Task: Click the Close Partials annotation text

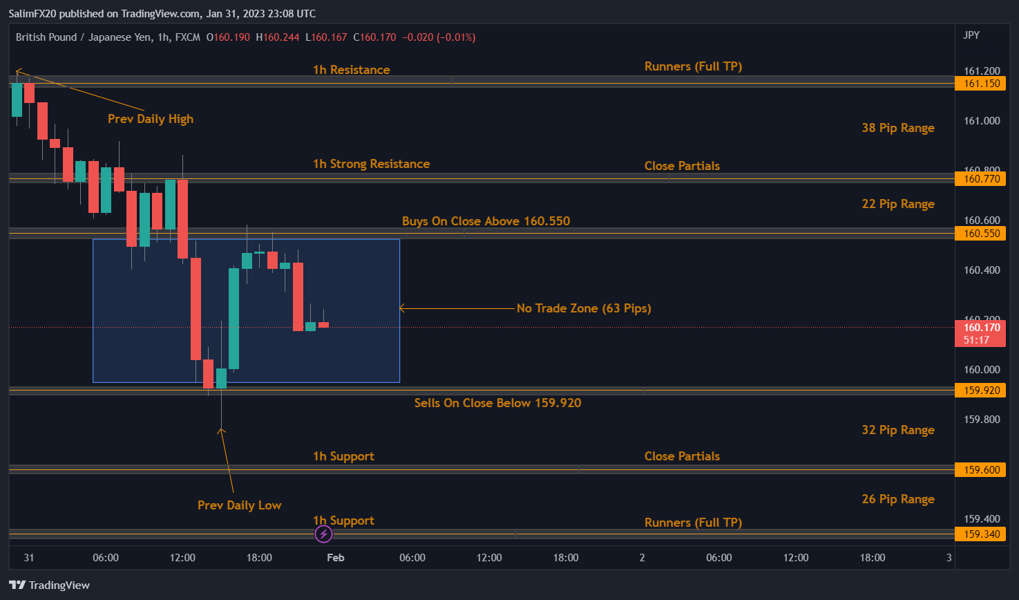Action: (682, 165)
